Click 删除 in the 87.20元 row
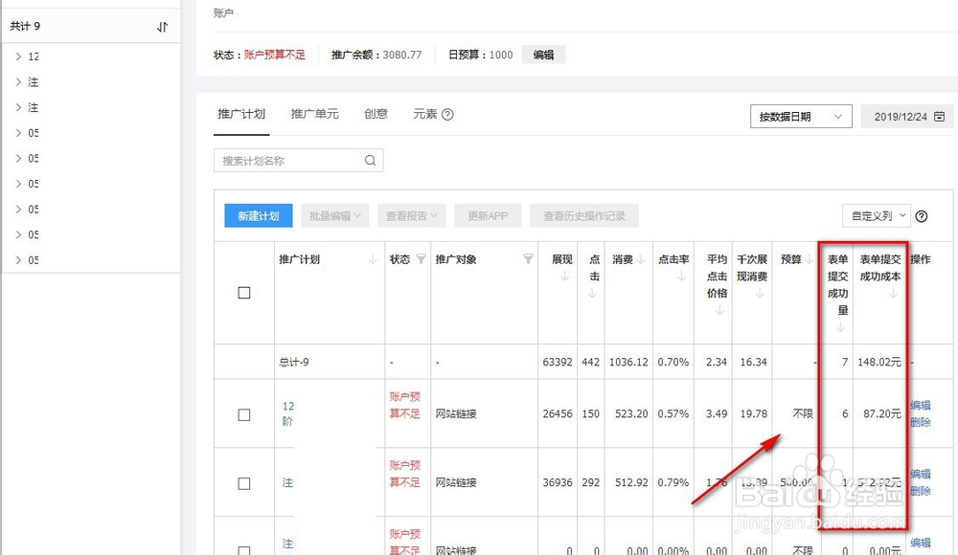Viewport: 958px width, 555px height. [921, 423]
